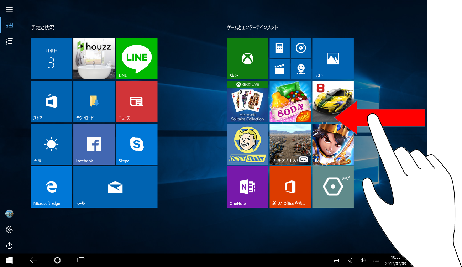The image size is (462, 267).
Task: Select the 予定と状況 group heading
Action: point(43,27)
